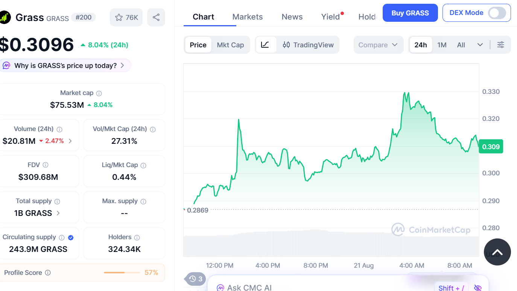Click the 27.31% Vol/Mkt Cap value

[x=124, y=141]
